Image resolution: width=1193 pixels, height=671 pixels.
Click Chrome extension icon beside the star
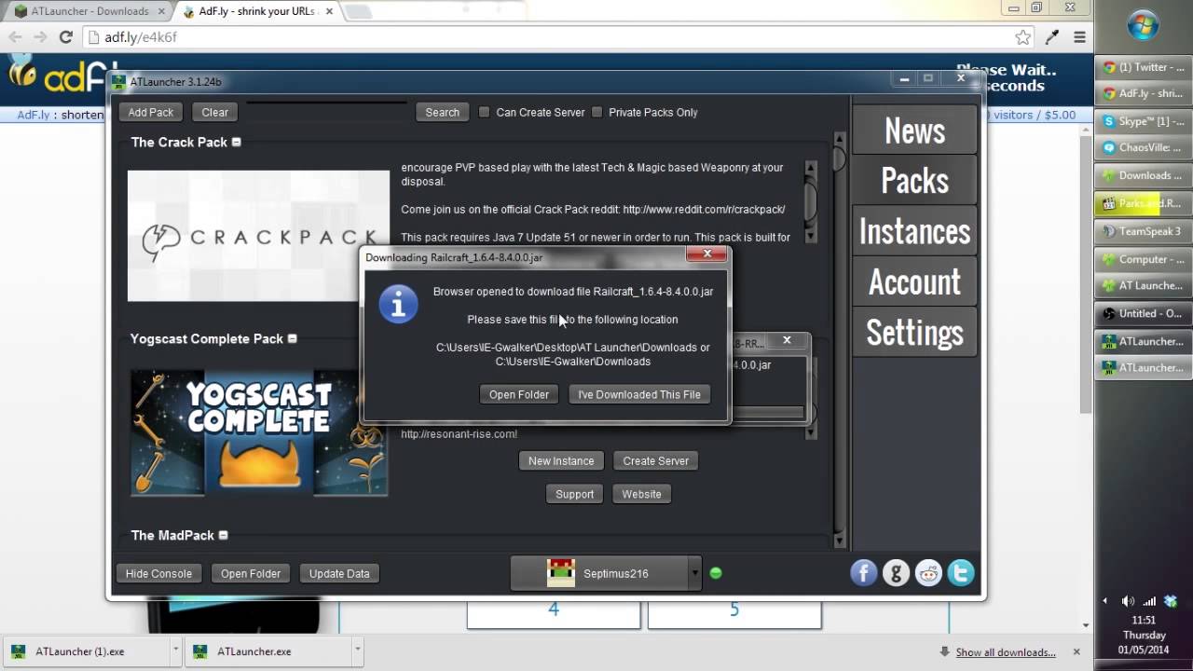pos(1051,37)
